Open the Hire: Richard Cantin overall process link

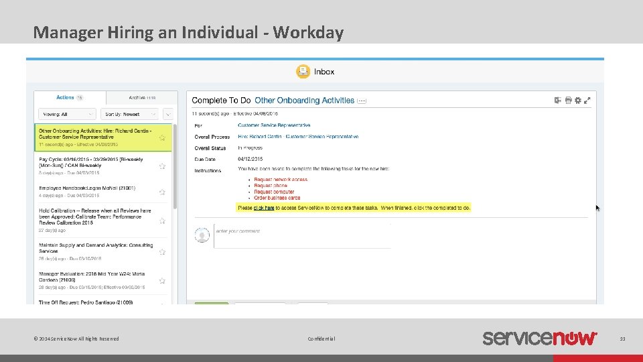pyautogui.click(x=298, y=137)
